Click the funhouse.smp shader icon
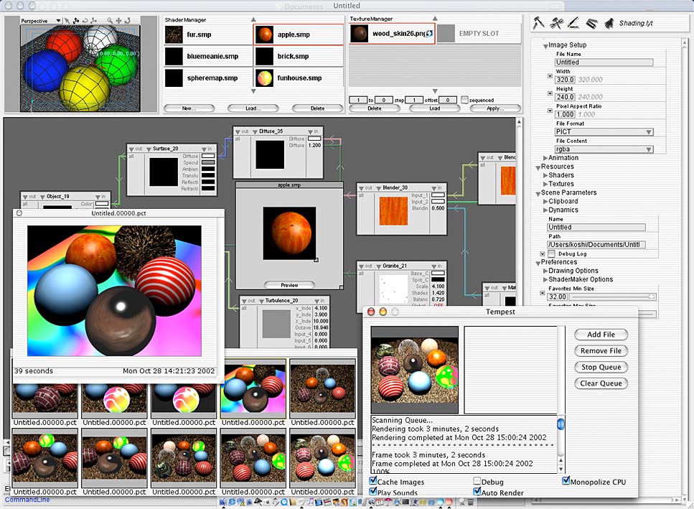This screenshot has width=694, height=509. pyautogui.click(x=263, y=78)
